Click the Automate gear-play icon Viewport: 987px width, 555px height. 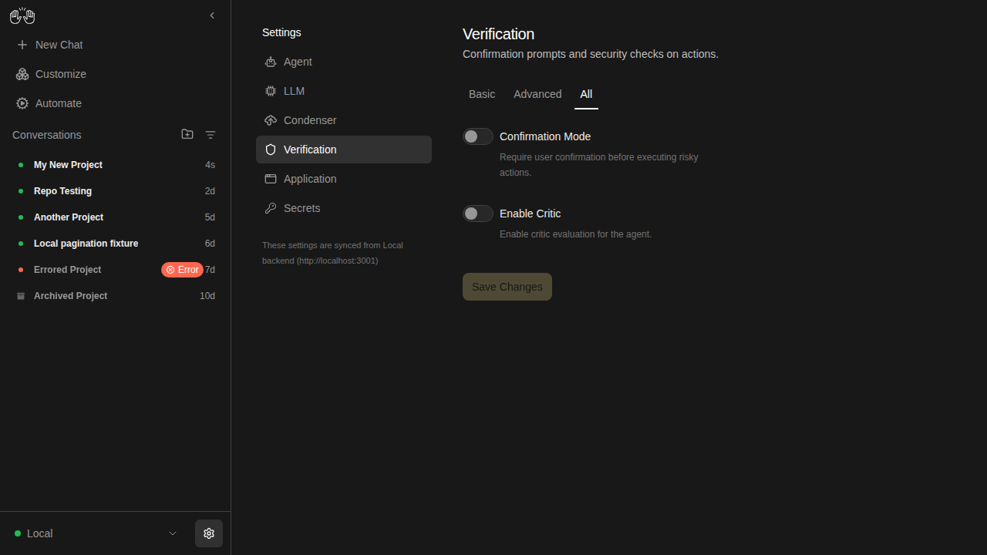coord(22,103)
